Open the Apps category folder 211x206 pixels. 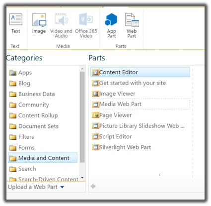coord(20,73)
